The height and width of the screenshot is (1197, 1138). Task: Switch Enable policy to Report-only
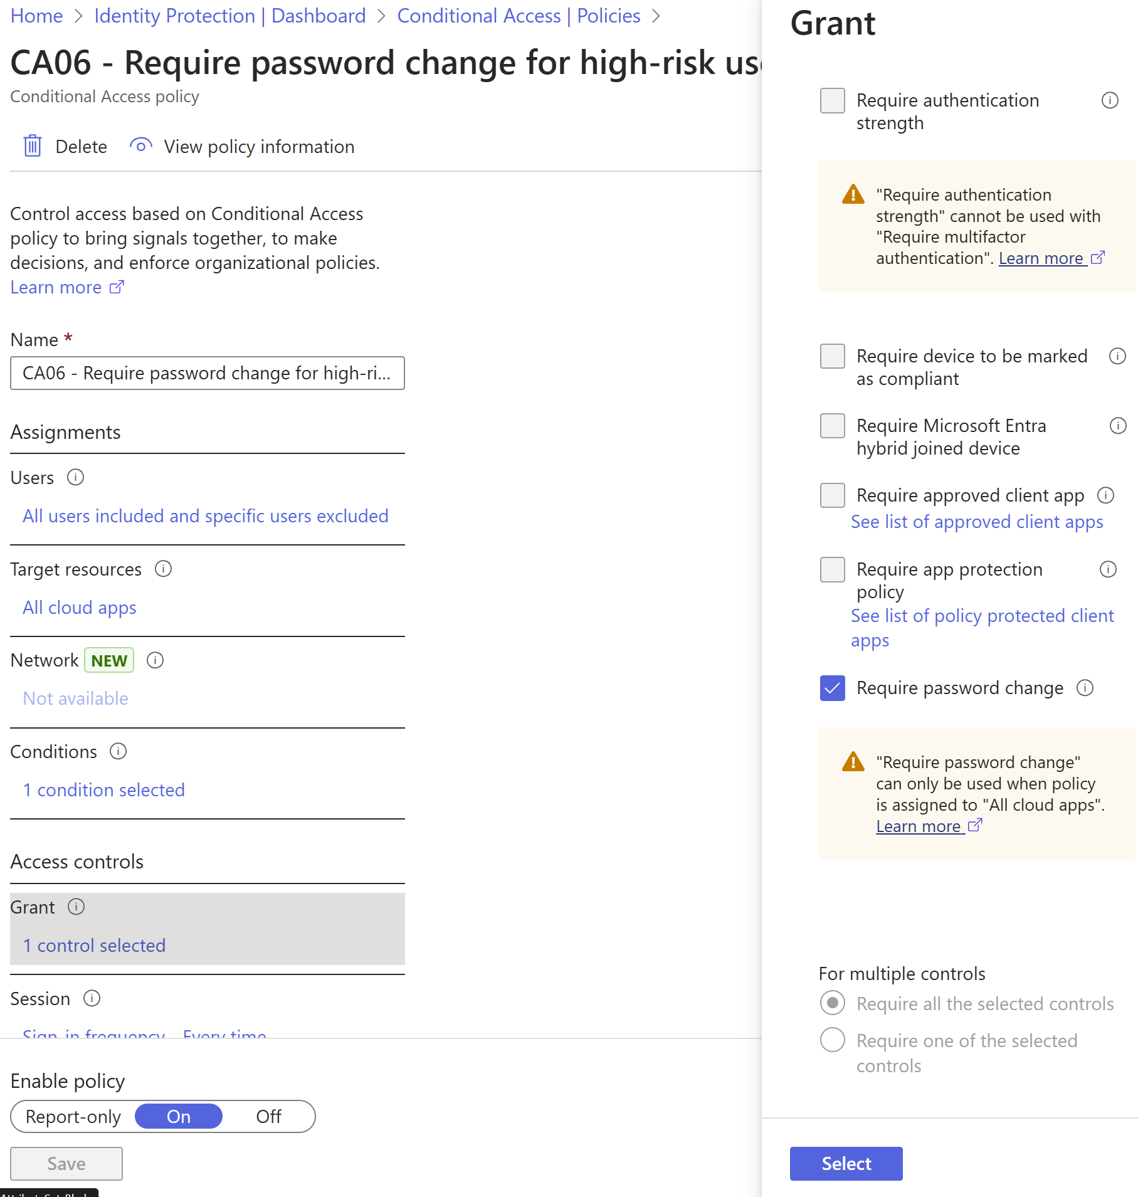click(73, 1117)
